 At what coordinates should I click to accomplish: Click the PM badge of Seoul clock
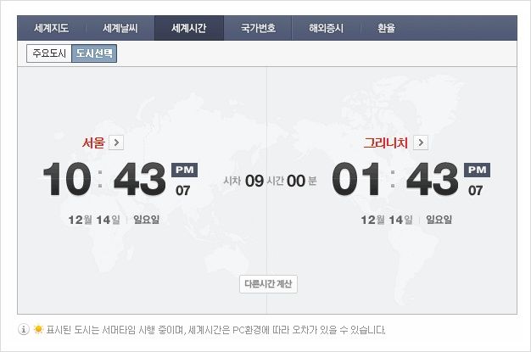coord(185,170)
